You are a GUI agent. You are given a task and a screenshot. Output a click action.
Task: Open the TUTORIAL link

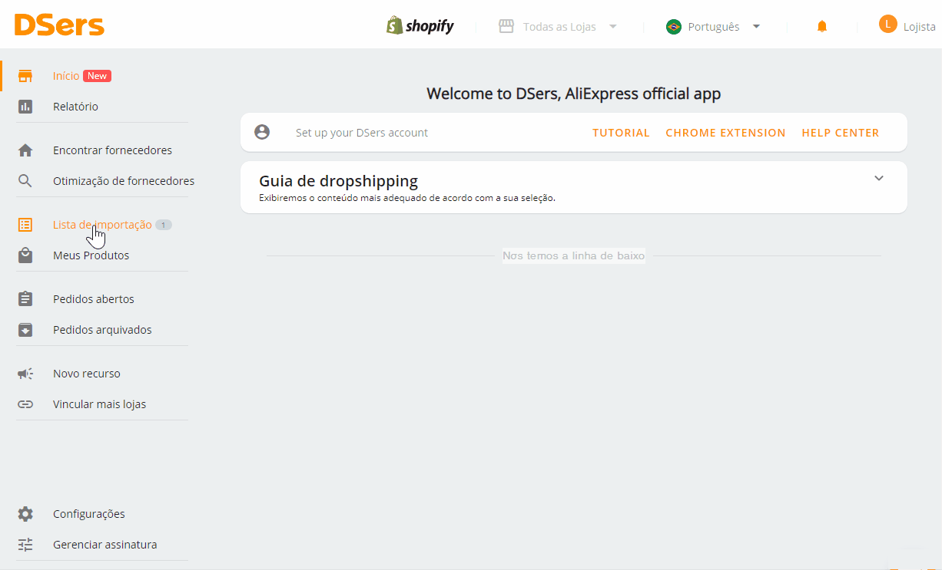click(x=621, y=133)
